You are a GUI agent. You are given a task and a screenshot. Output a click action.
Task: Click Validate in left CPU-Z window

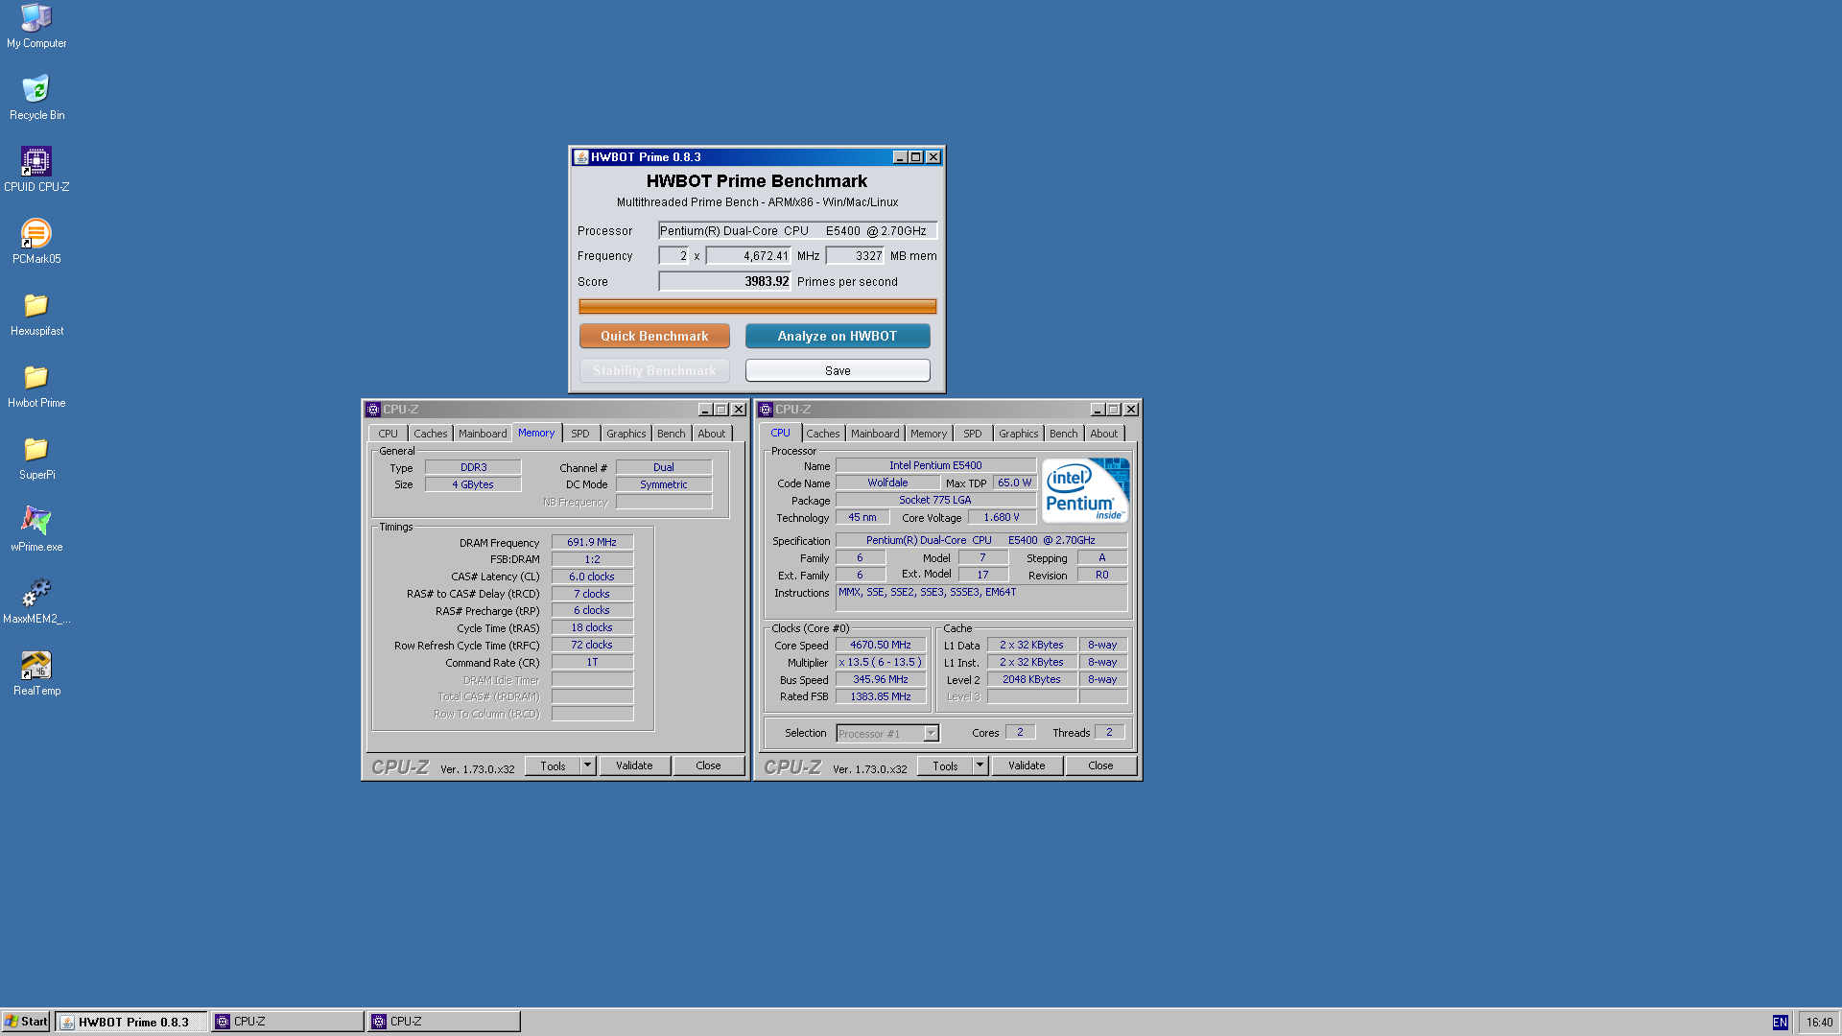(634, 765)
